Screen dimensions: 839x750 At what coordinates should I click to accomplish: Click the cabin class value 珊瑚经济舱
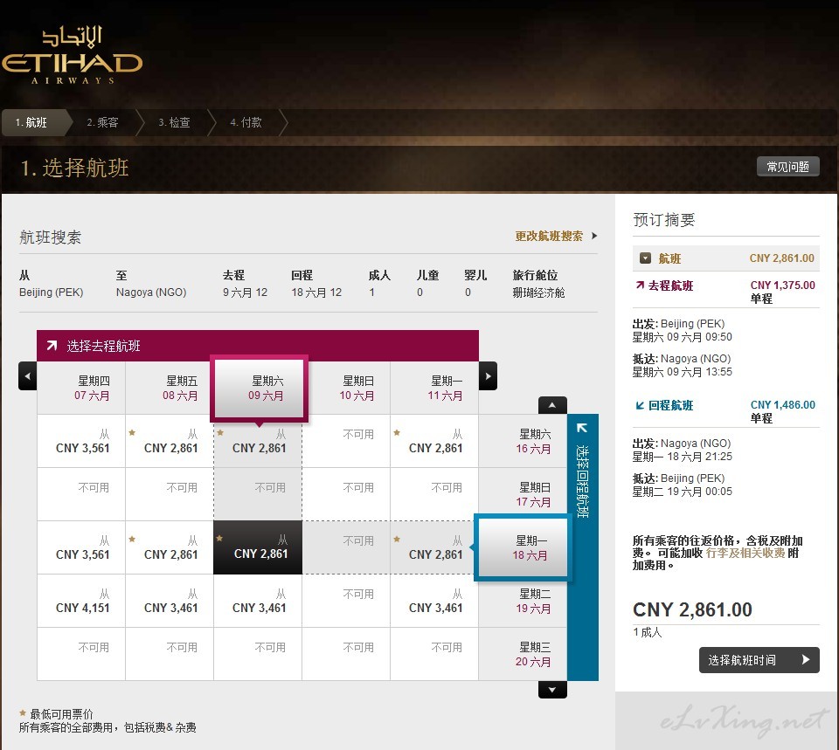click(x=539, y=292)
